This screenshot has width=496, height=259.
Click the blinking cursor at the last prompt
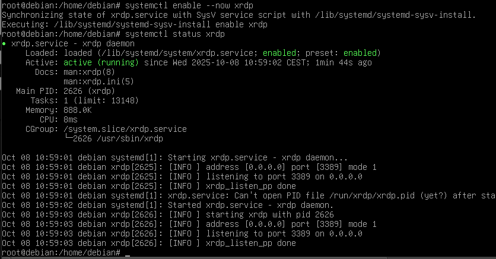[128, 252]
